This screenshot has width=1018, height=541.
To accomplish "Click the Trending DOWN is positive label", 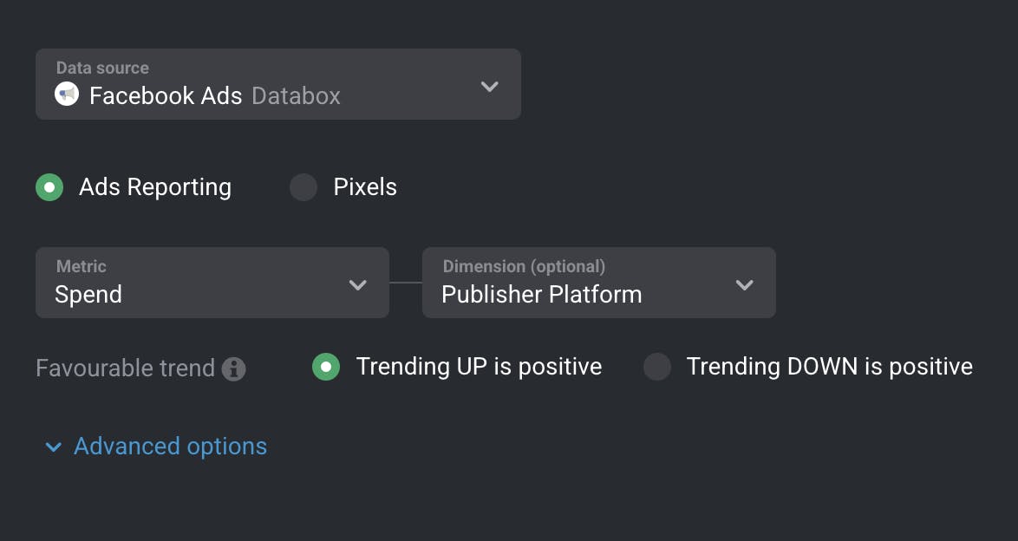I will (x=830, y=366).
